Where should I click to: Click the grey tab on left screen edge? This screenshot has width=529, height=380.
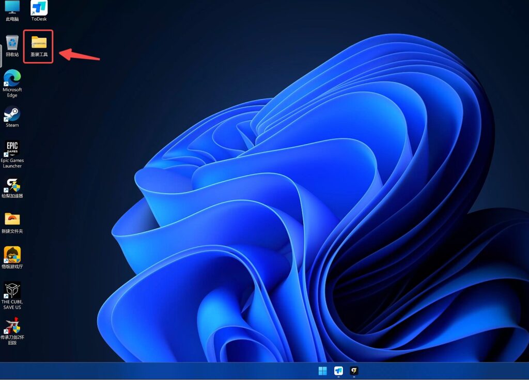pyautogui.click(x=1, y=57)
